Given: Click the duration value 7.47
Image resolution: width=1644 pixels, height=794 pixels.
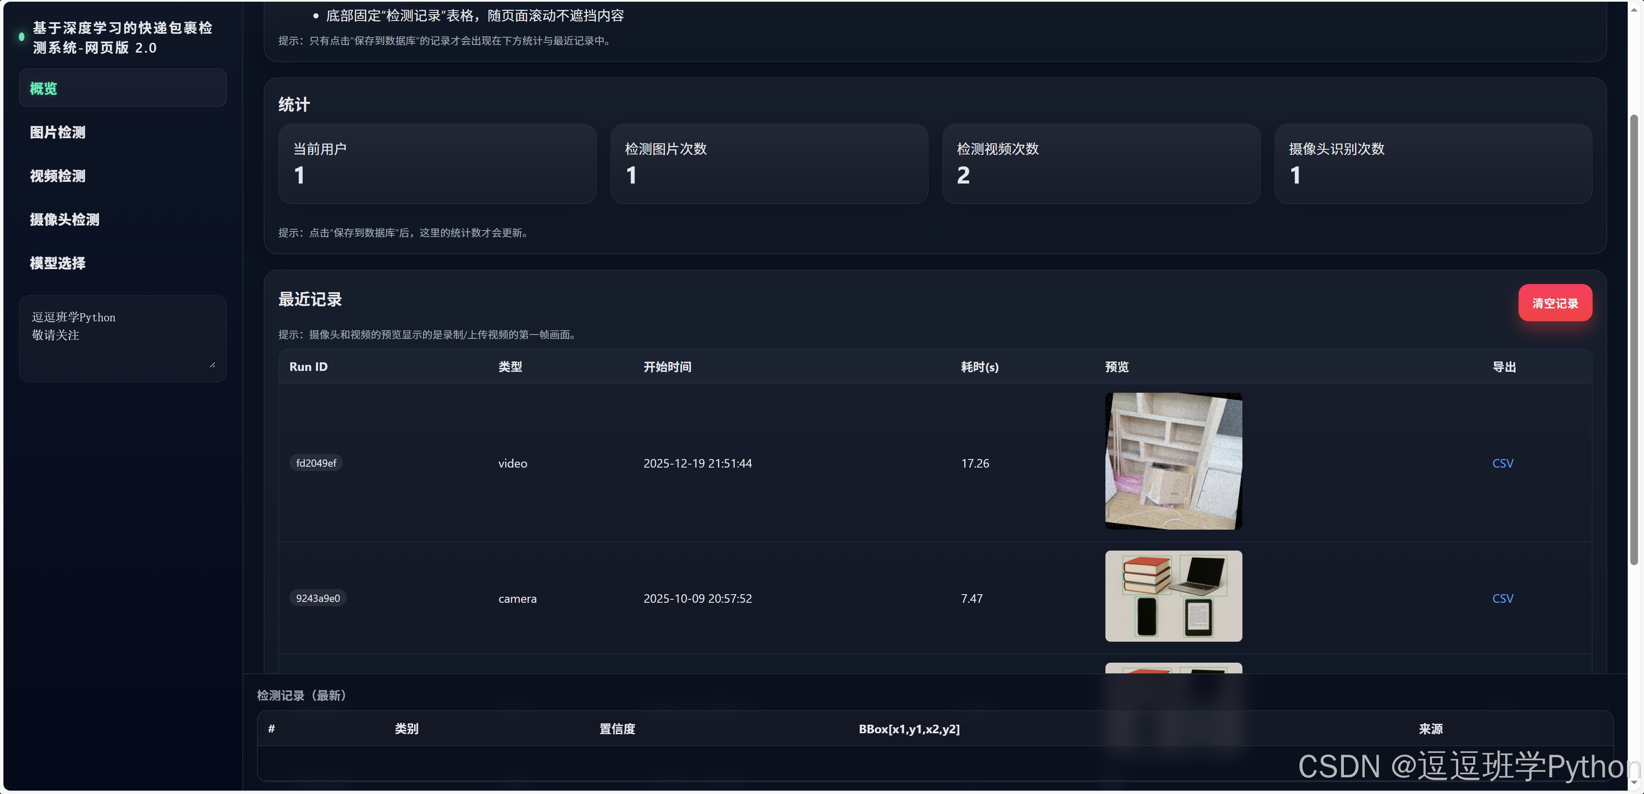Looking at the screenshot, I should click(971, 598).
